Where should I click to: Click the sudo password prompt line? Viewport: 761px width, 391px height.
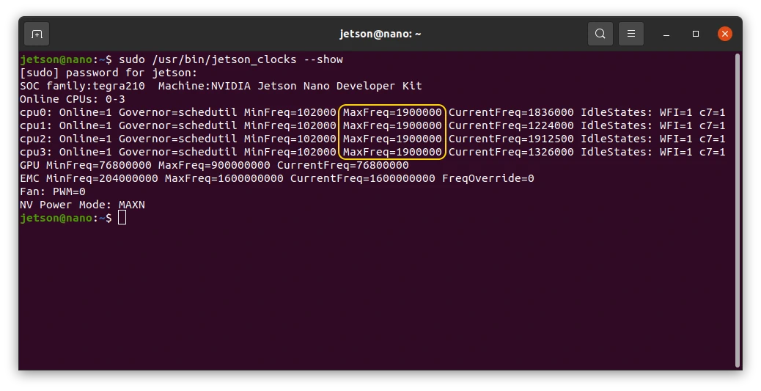[109, 73]
